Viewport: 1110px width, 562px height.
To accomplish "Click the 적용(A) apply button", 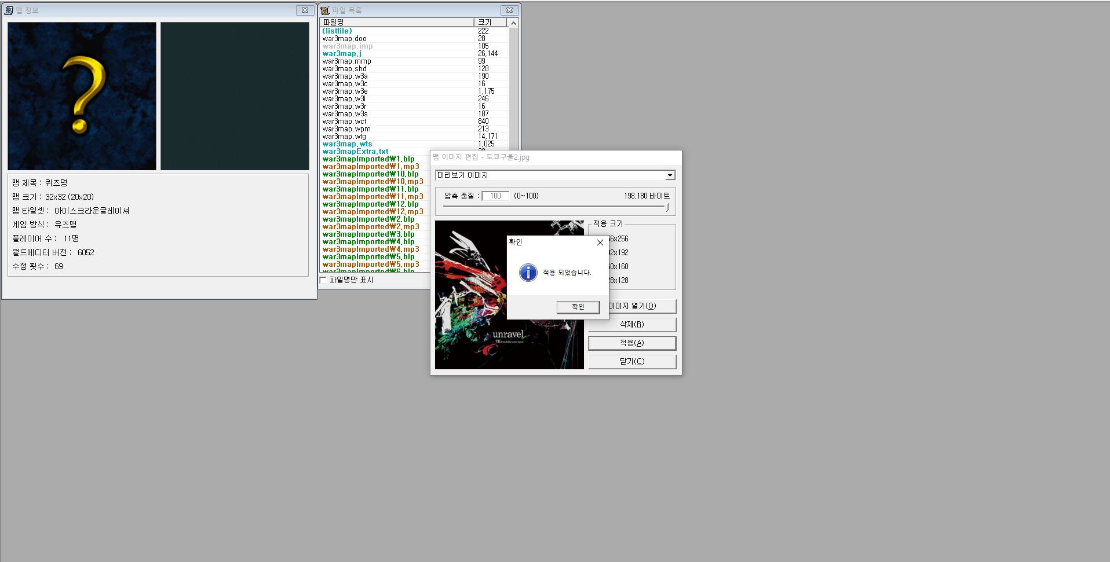I will pyautogui.click(x=632, y=343).
